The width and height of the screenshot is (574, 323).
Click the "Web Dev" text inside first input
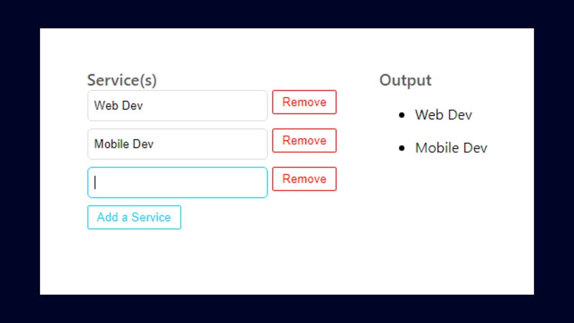(x=118, y=106)
